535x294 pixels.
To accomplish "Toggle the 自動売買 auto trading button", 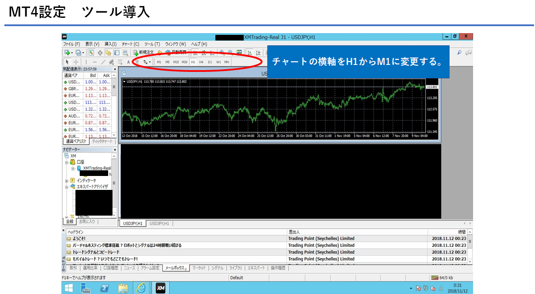I will point(176,52).
